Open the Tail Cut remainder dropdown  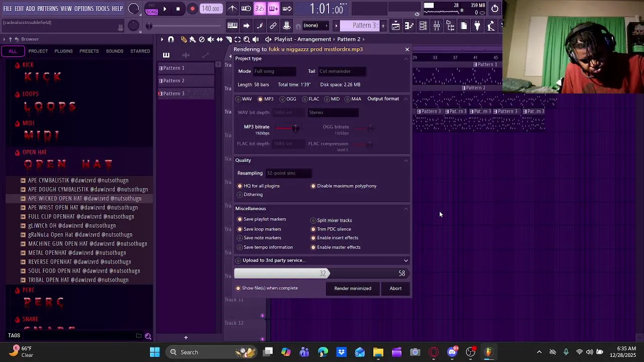342,71
